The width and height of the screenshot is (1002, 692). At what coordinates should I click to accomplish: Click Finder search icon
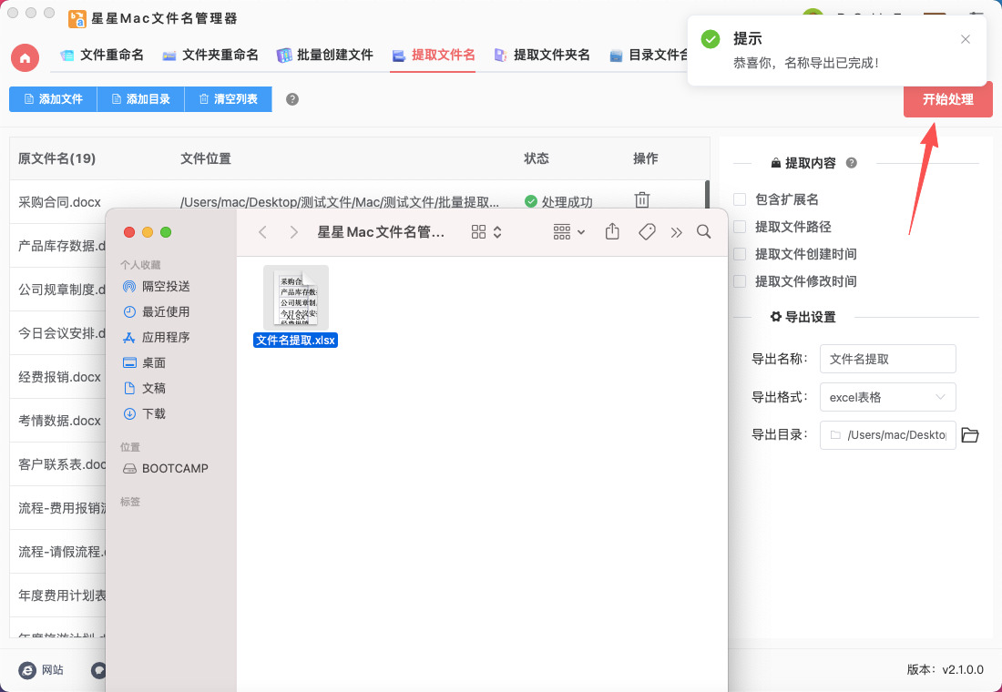tap(703, 232)
